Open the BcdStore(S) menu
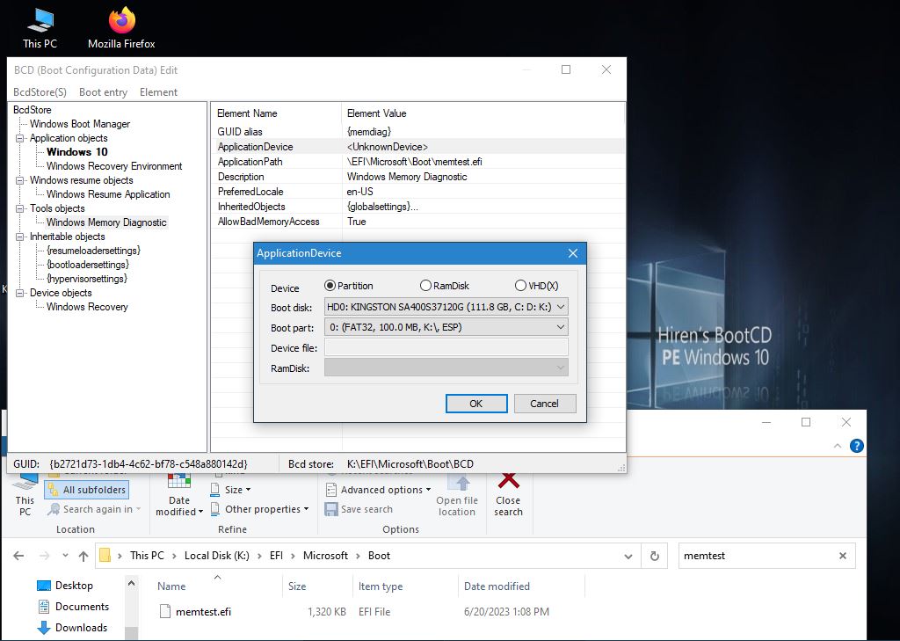The image size is (900, 641). pyautogui.click(x=40, y=92)
